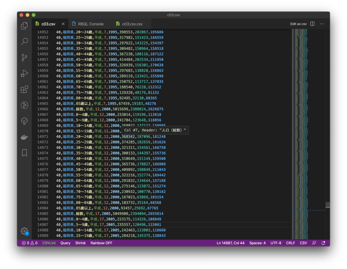Click 85歳以上 on line 14965

(84, 104)
